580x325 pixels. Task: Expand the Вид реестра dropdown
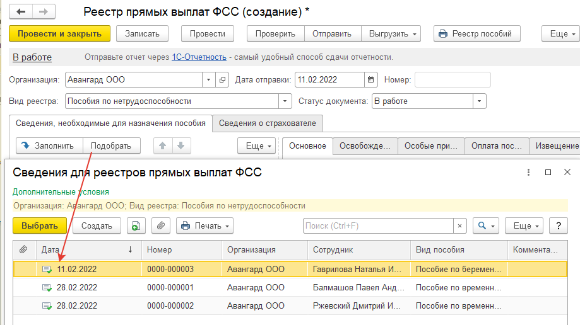(285, 101)
